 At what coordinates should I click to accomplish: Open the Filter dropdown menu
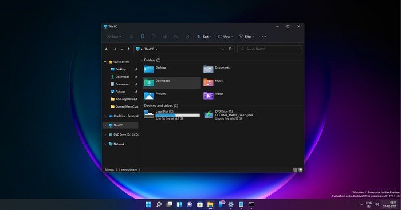(247, 37)
